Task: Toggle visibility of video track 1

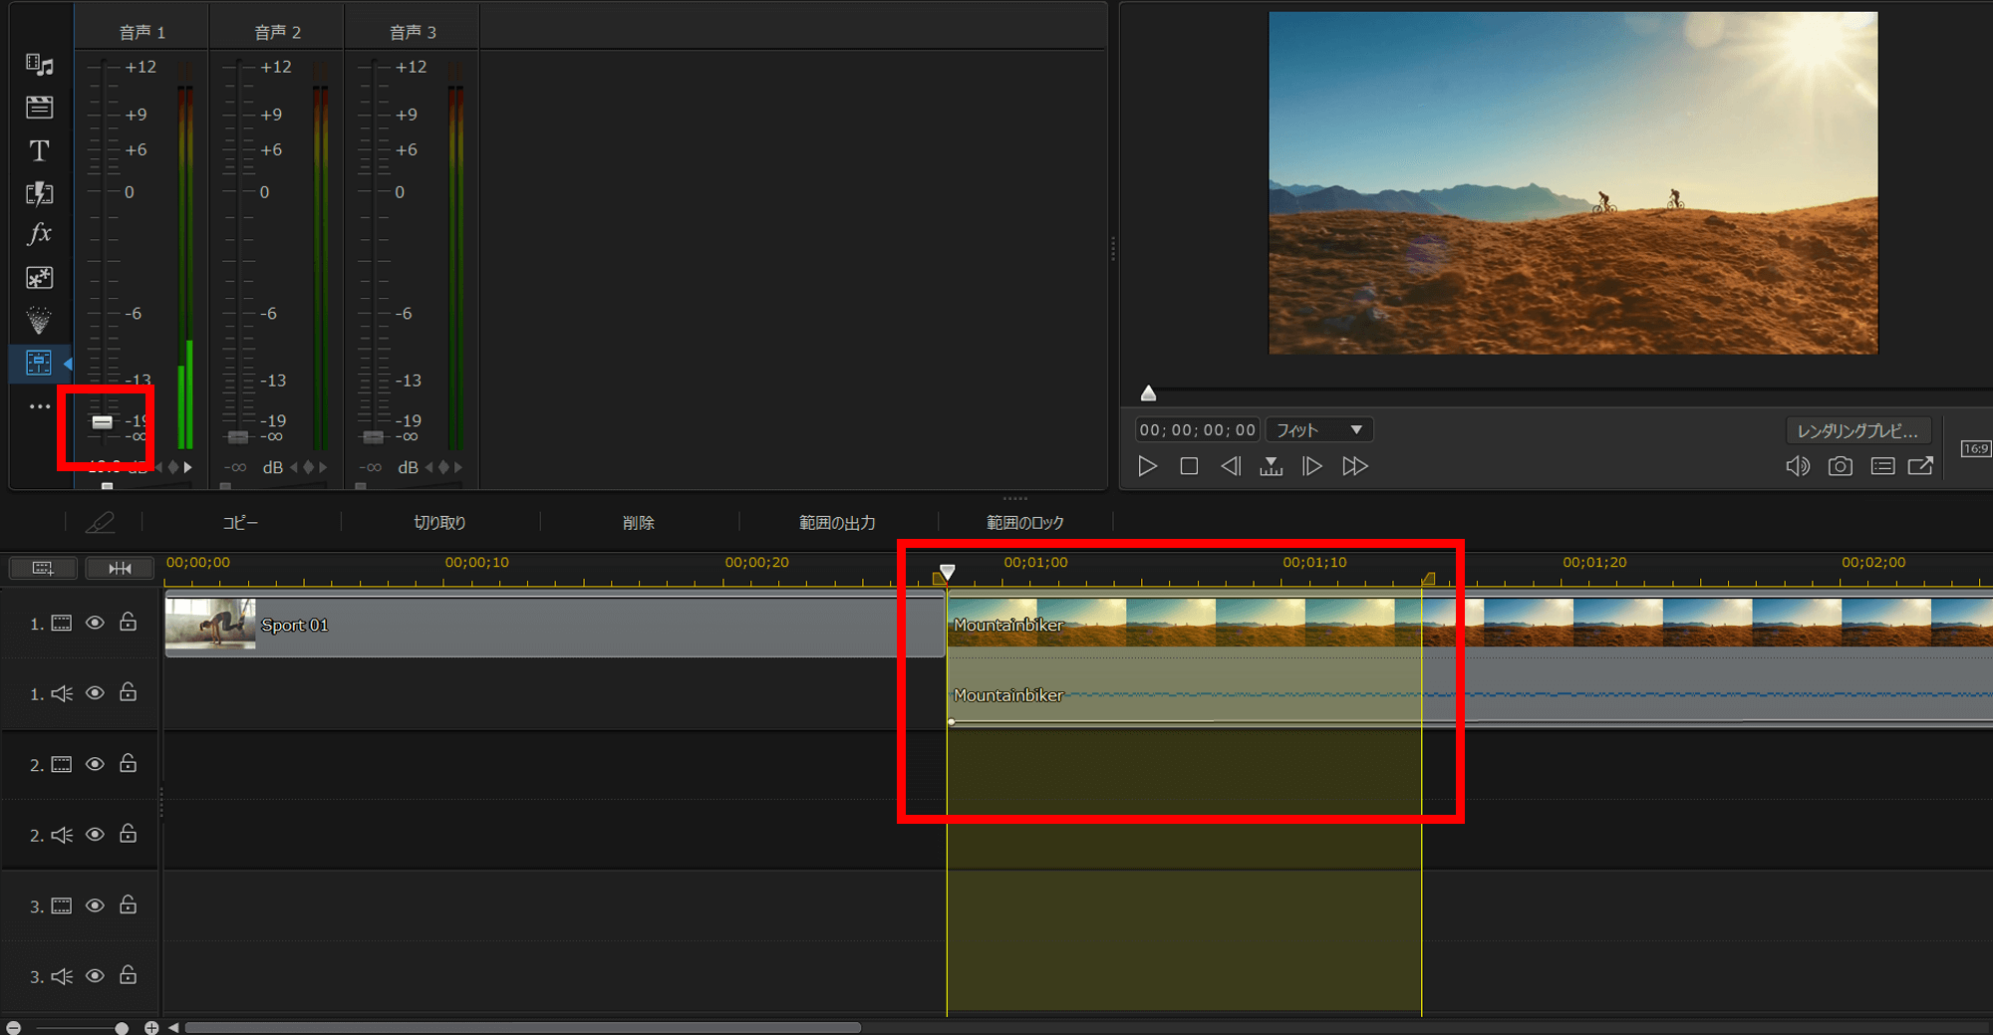Action: [95, 623]
